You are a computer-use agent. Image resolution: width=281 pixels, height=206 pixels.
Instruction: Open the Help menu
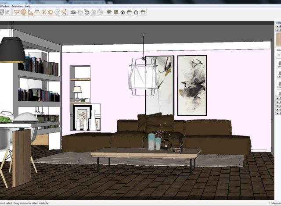(x=28, y=6)
